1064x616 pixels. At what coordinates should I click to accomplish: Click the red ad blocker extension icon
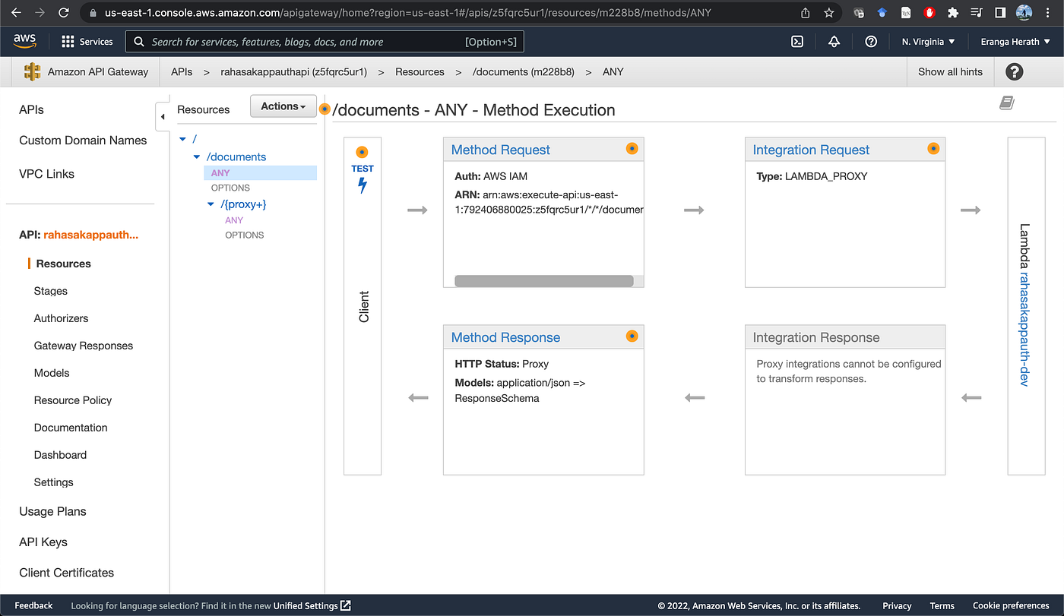[x=929, y=12]
